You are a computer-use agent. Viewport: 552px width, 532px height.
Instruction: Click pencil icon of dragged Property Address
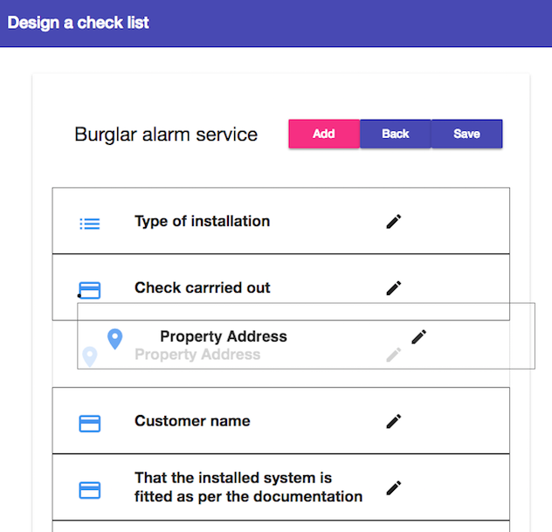click(419, 337)
